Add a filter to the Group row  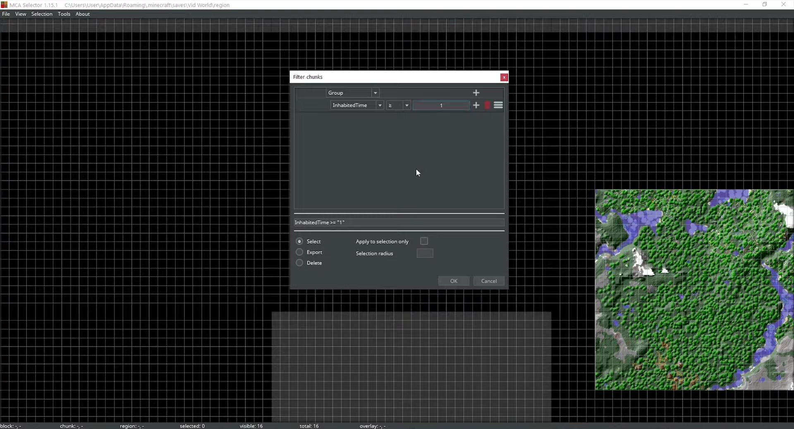[476, 93]
